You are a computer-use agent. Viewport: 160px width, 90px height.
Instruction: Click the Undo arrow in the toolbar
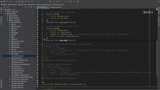click(x=10, y=1)
